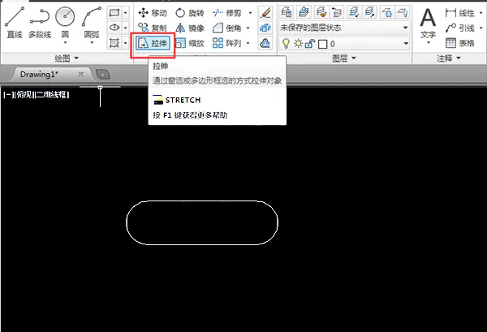Viewport: 487px width, 332px height.
Task: Click the 复制 (Copy) tool
Action: point(153,28)
